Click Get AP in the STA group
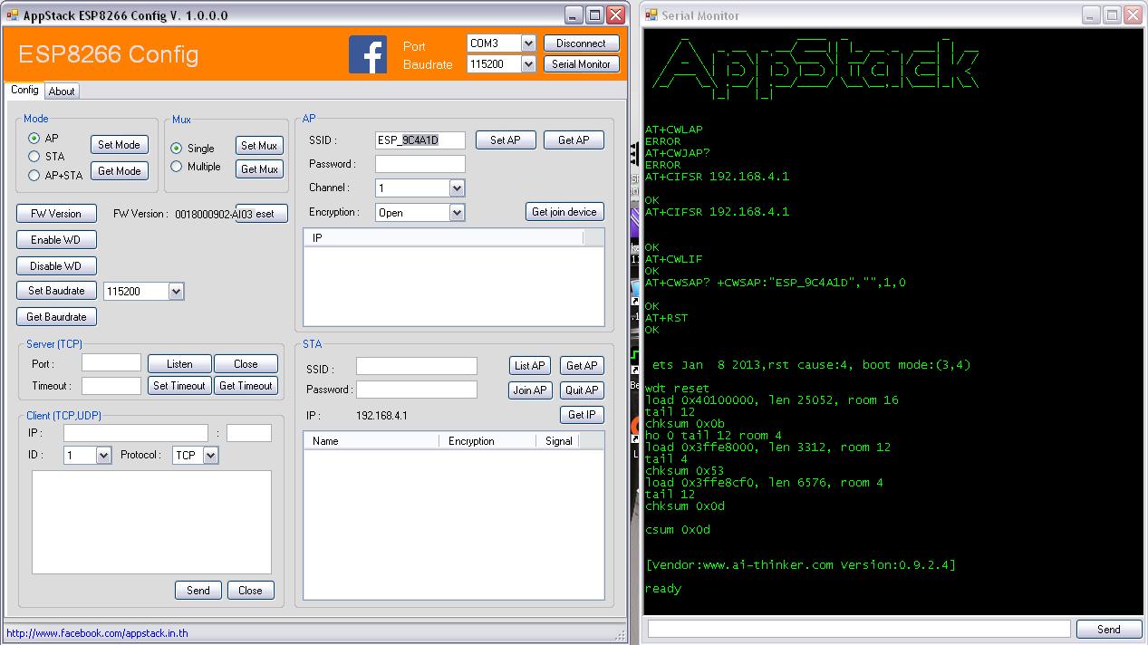 point(582,366)
